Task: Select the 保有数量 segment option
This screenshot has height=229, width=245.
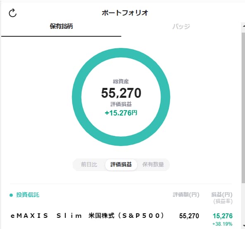Action: 153,165
